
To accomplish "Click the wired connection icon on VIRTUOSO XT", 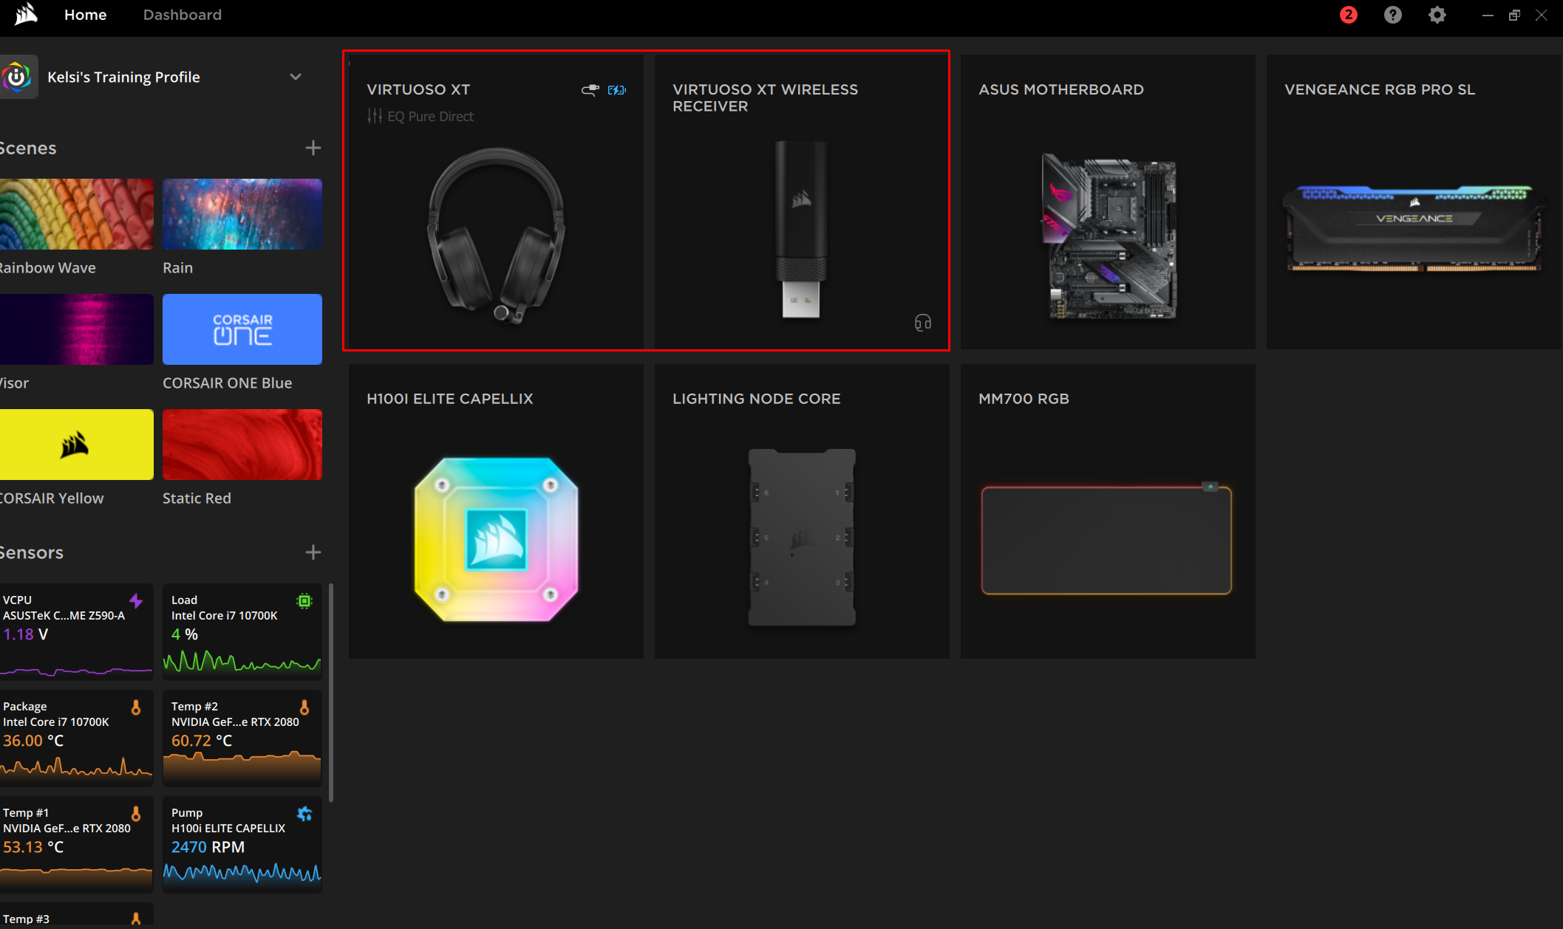I will point(590,90).
